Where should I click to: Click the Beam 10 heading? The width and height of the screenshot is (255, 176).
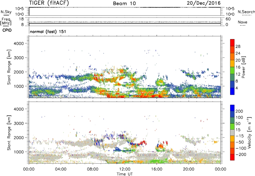coord(124,3)
